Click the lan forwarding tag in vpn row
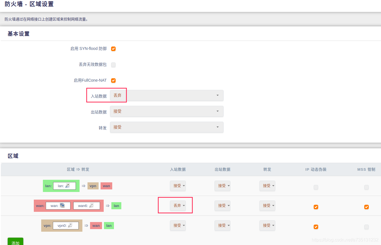Screen dimensions: 381x245 [x=109, y=226]
